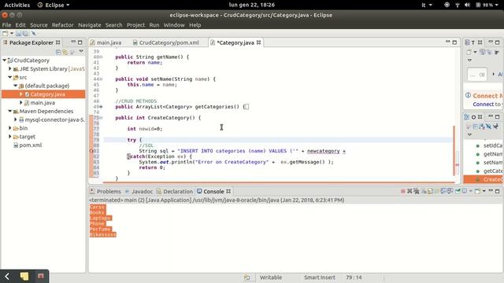
Task: Close the Category.java editor tab
Action: [259, 42]
